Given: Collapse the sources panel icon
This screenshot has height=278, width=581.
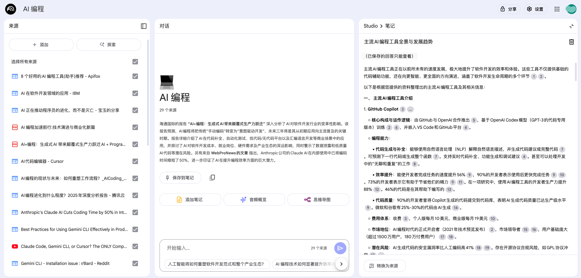Looking at the screenshot, I should (x=144, y=26).
